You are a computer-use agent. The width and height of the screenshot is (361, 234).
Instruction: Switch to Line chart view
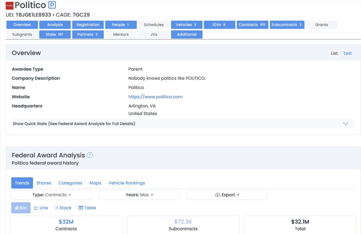click(x=41, y=208)
